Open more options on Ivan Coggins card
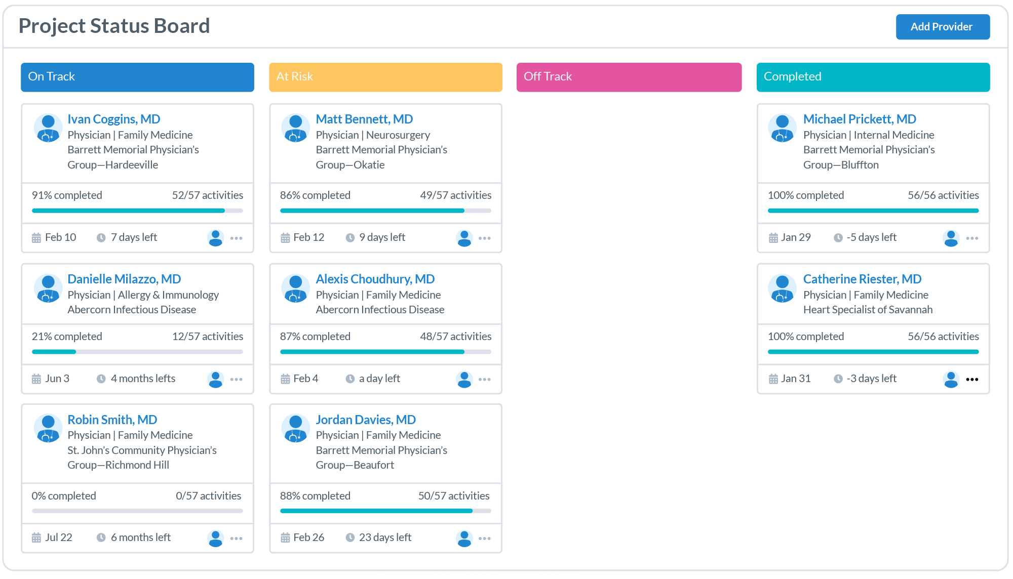Image resolution: width=1013 pixels, height=579 pixels. [236, 238]
